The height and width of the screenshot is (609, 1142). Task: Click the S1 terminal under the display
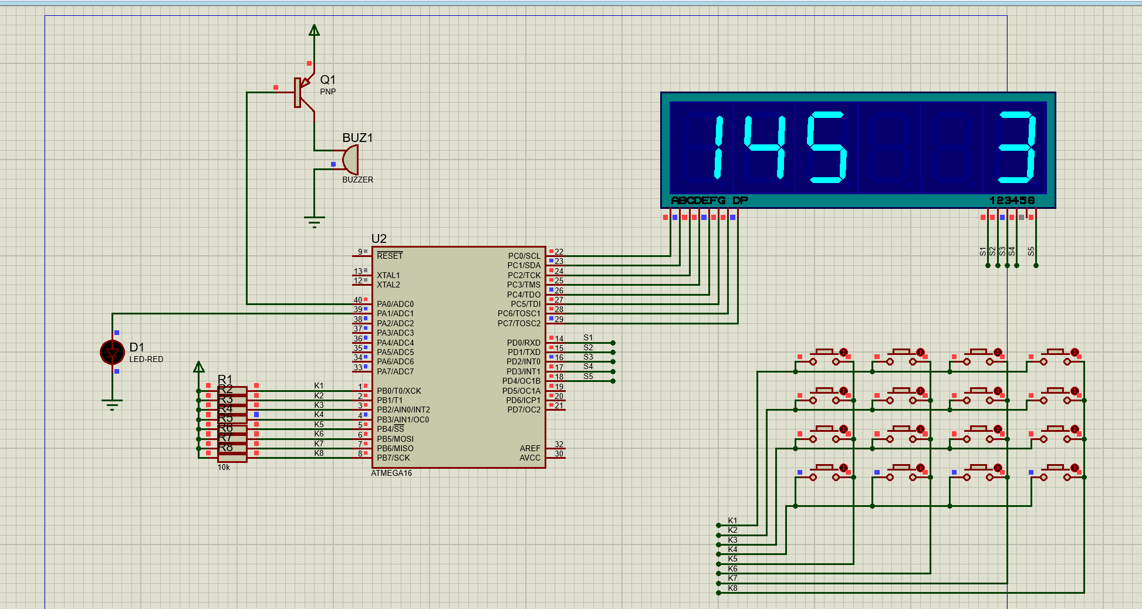point(988,265)
